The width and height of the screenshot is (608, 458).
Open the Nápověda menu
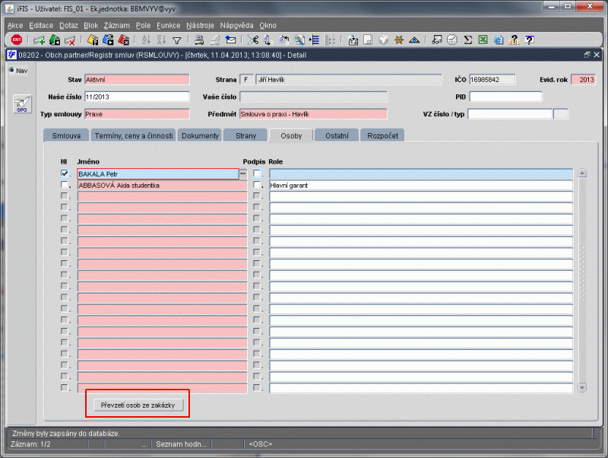(236, 26)
